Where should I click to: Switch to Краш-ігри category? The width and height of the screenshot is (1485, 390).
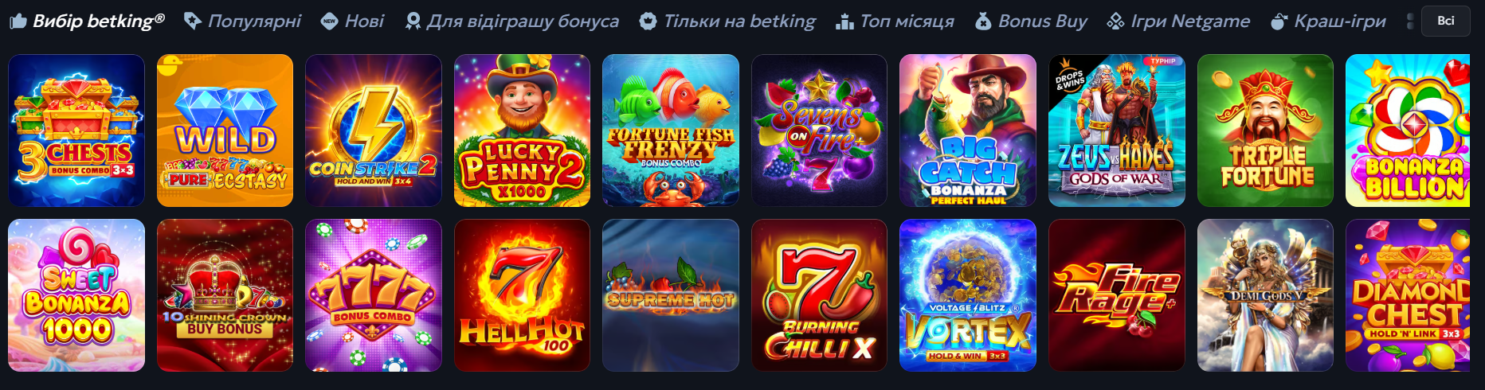tap(1328, 21)
